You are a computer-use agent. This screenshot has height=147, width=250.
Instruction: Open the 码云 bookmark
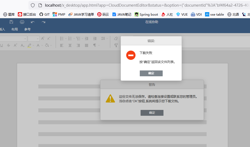(x=103, y=14)
